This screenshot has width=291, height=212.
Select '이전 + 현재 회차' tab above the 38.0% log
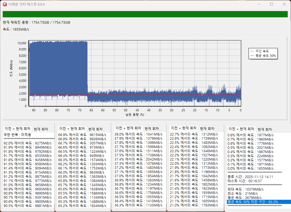(128, 128)
